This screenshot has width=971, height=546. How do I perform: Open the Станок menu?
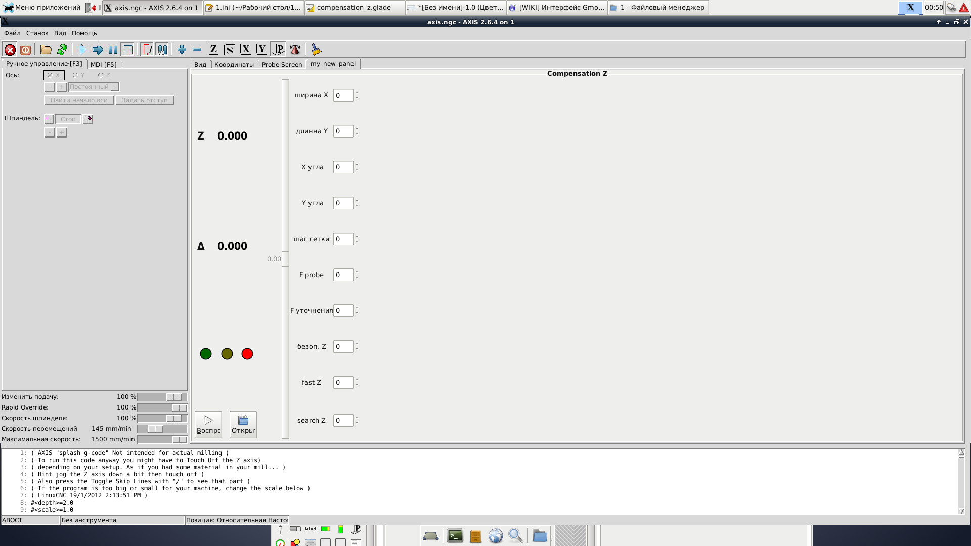37,33
